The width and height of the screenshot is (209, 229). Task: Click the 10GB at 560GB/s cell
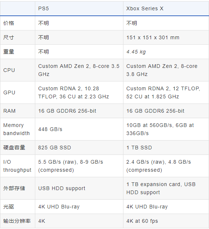click(166, 129)
